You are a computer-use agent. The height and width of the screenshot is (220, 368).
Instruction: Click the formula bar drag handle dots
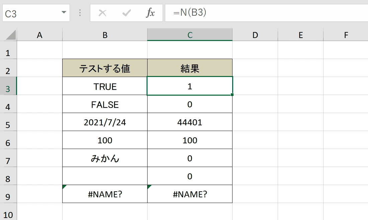click(x=80, y=13)
